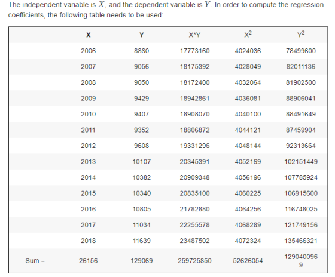Image resolution: width=335 pixels, height=277 pixels.
Task: Select the Y value 10340
Action: click(141, 193)
